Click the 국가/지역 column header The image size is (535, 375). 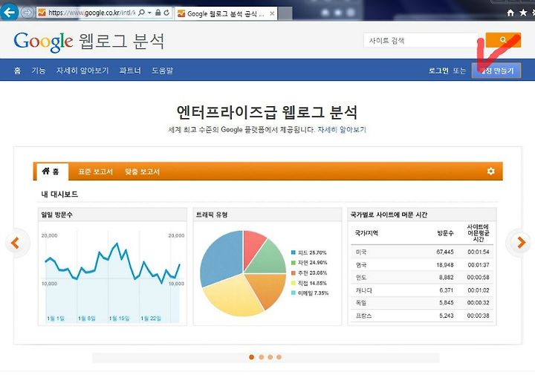click(x=366, y=233)
